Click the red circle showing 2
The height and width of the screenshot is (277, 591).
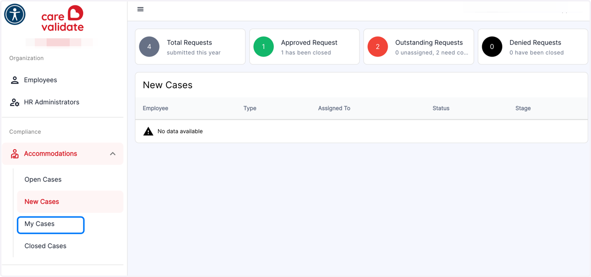tap(378, 47)
